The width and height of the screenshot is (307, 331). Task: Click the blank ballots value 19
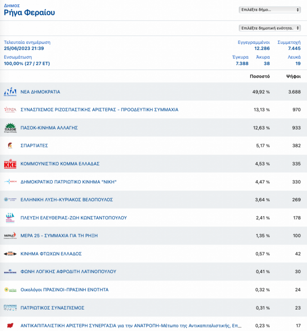[x=298, y=63]
